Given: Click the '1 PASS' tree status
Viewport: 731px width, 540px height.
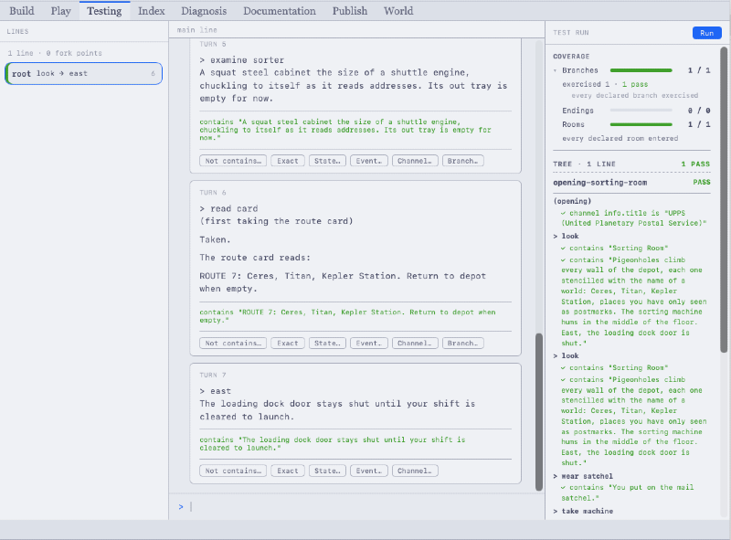Looking at the screenshot, I should pos(695,164).
